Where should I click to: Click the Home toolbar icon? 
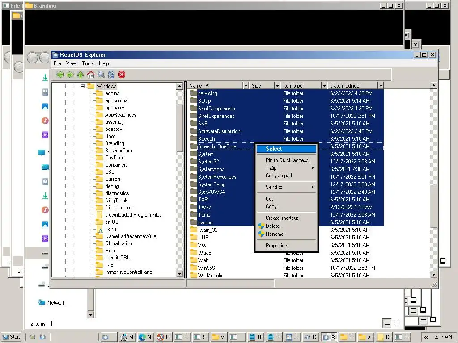pyautogui.click(x=91, y=75)
